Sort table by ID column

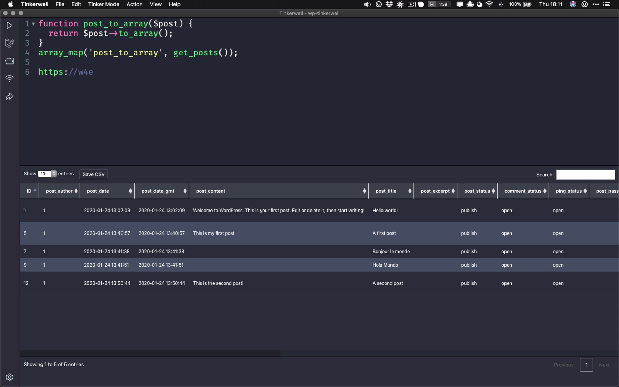[29, 191]
